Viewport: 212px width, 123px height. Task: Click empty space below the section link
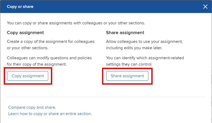146,119
